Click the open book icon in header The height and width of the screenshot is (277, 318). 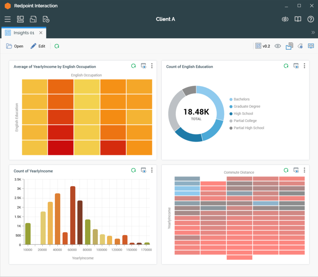click(298, 19)
